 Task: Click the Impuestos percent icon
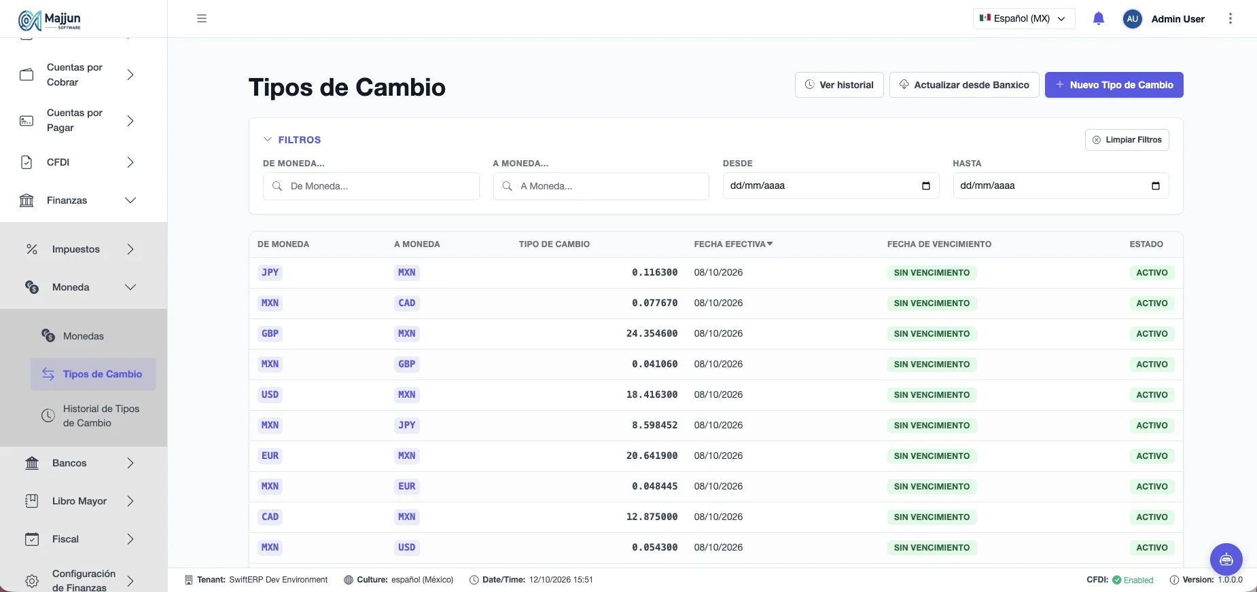pyautogui.click(x=32, y=249)
